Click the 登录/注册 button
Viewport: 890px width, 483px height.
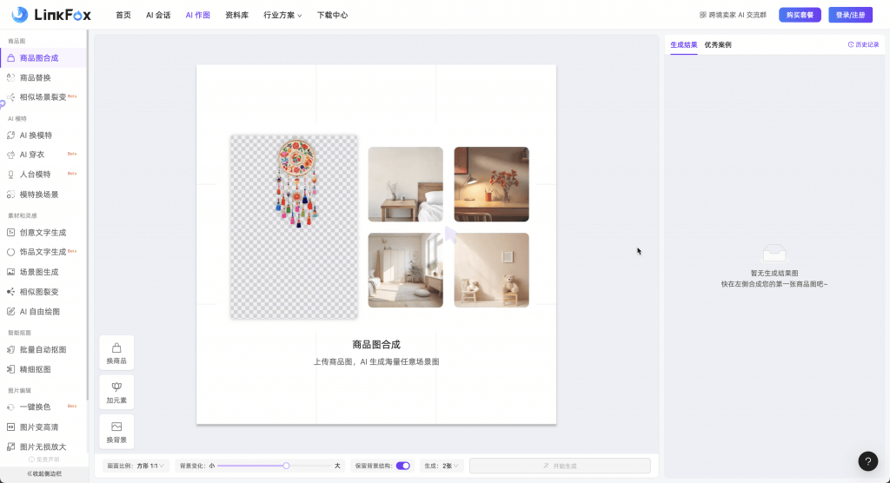click(850, 15)
